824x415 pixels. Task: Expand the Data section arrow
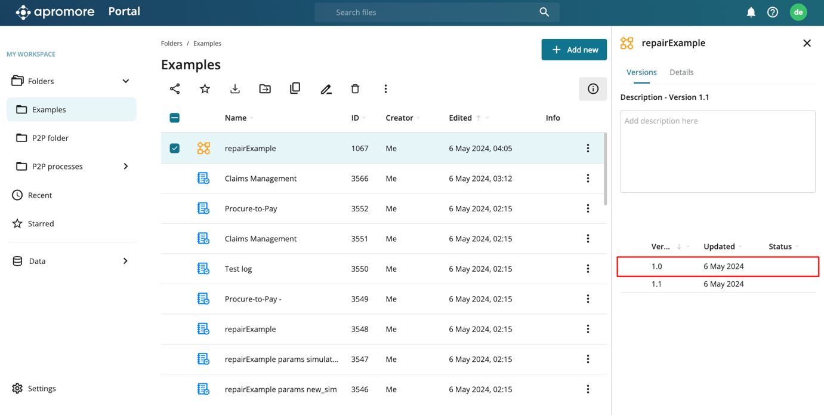click(x=125, y=261)
